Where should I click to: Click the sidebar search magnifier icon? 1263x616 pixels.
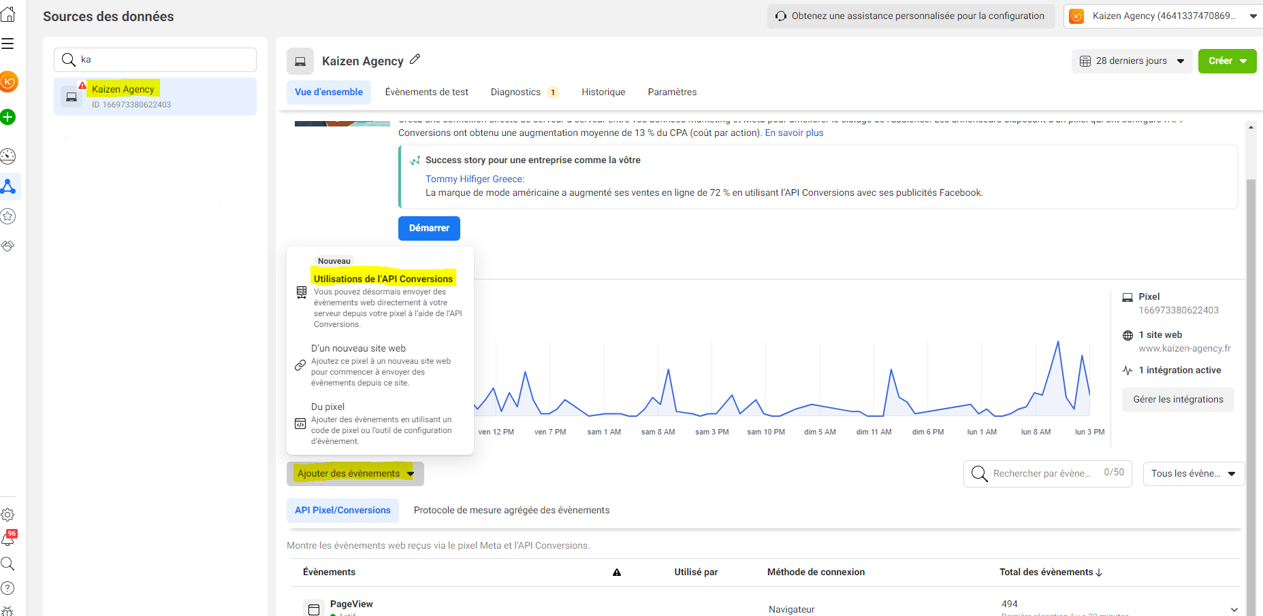(x=7, y=564)
